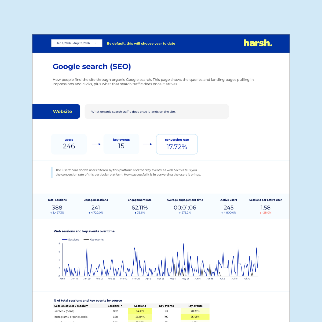322x322 pixels.
Task: Click the harsh. logo in the header
Action: (x=258, y=43)
